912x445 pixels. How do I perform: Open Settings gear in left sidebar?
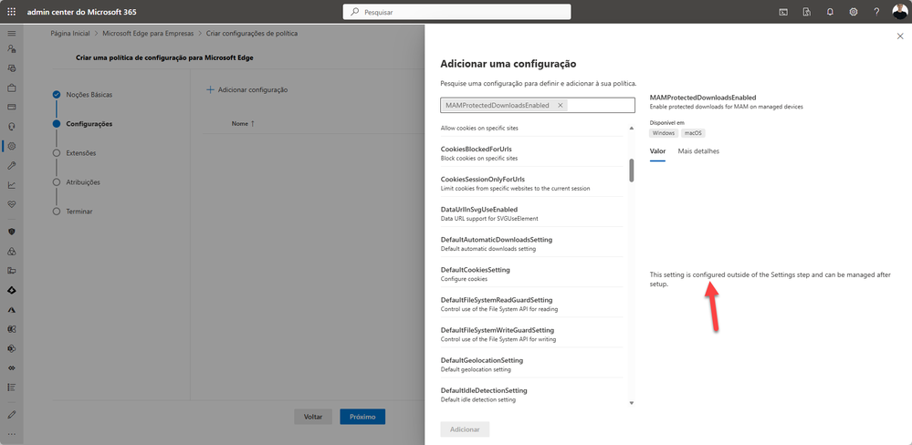point(12,147)
